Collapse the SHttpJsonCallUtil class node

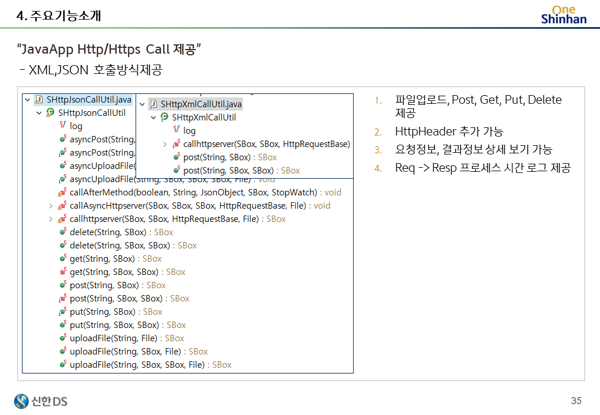click(x=39, y=113)
